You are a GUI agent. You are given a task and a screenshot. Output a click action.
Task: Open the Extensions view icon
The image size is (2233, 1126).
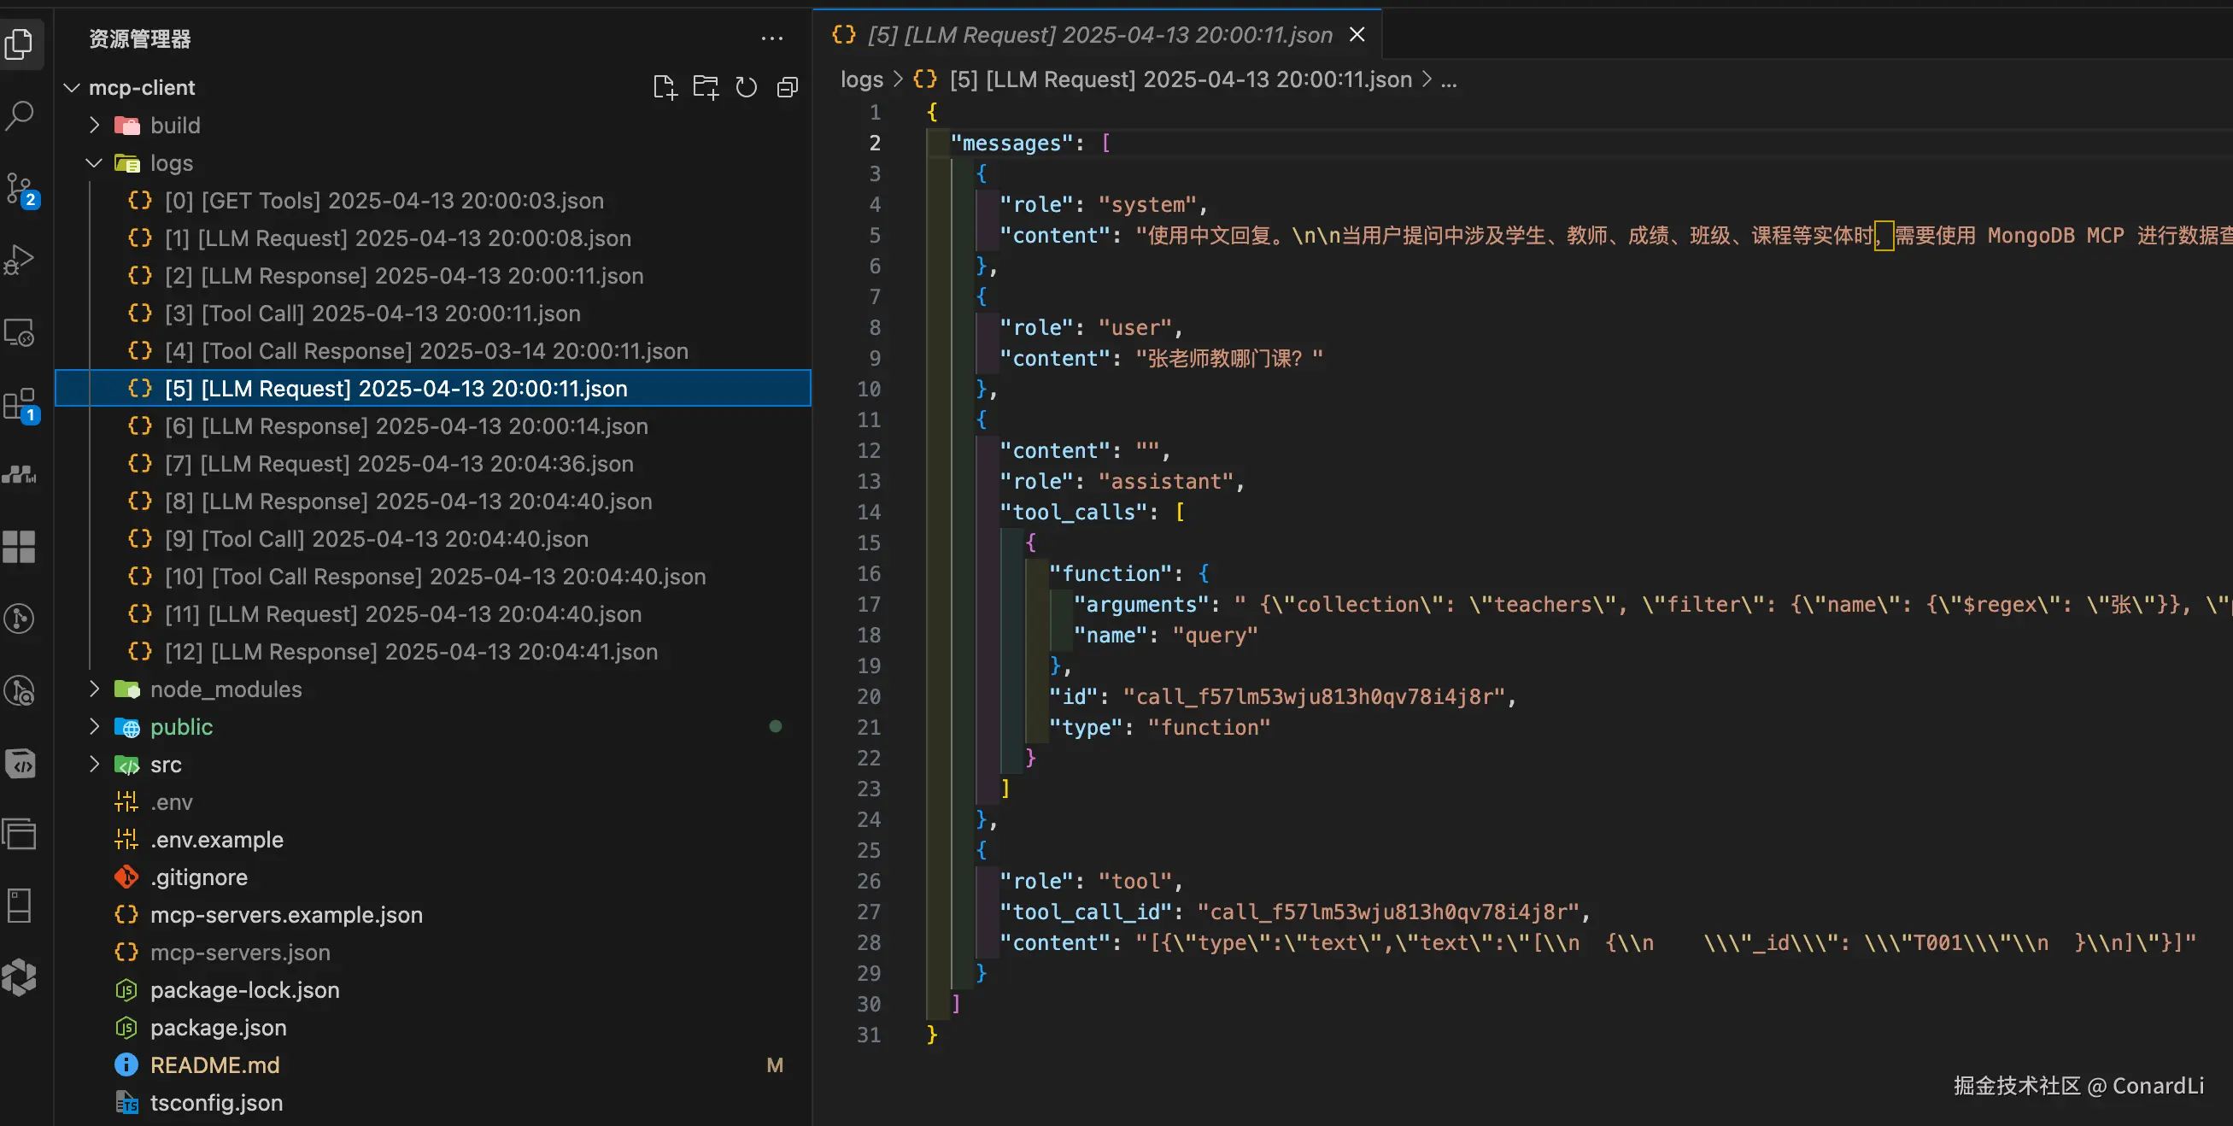(x=20, y=404)
